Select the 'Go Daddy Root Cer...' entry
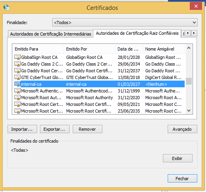 pyautogui.click(x=42, y=71)
